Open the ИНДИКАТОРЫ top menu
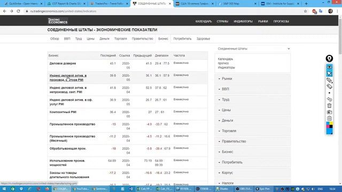The image size is (342, 192). (243, 21)
